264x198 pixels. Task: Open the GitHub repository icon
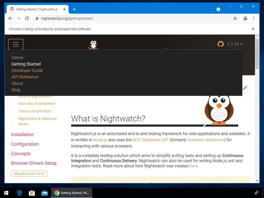point(221,44)
